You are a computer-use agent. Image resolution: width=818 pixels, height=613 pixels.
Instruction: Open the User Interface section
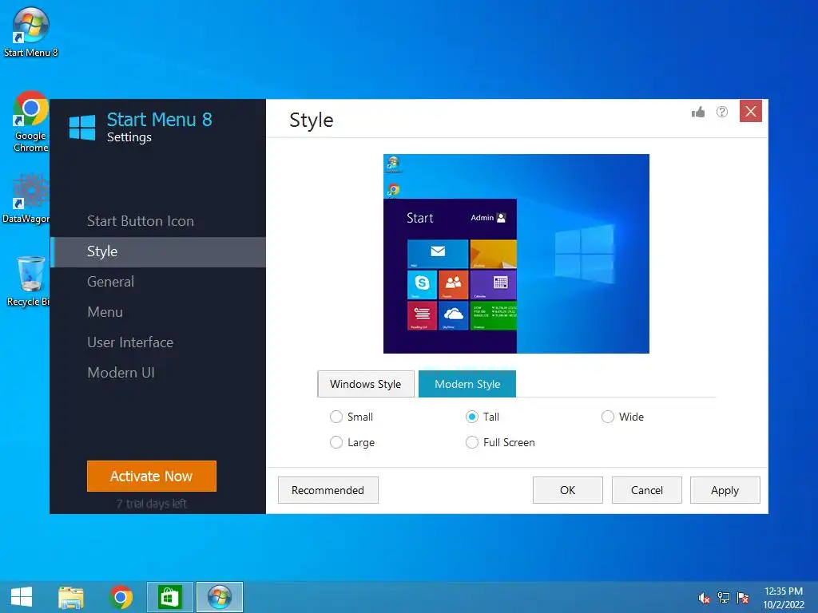[130, 342]
